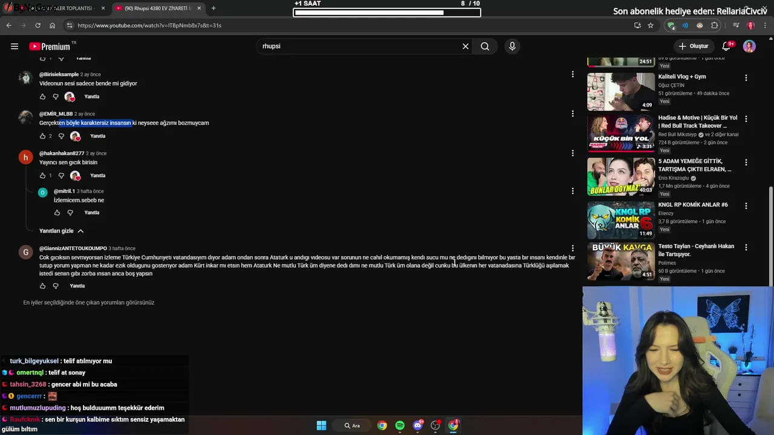Viewport: 774px width, 435px height.
Task: Open the @EMİR_MLBB username link
Action: point(56,114)
